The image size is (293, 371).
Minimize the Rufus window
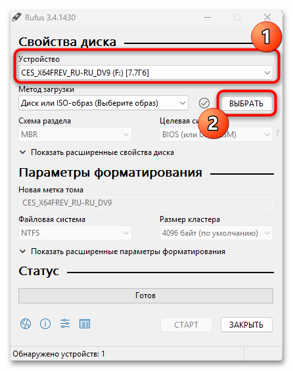[x=208, y=17]
